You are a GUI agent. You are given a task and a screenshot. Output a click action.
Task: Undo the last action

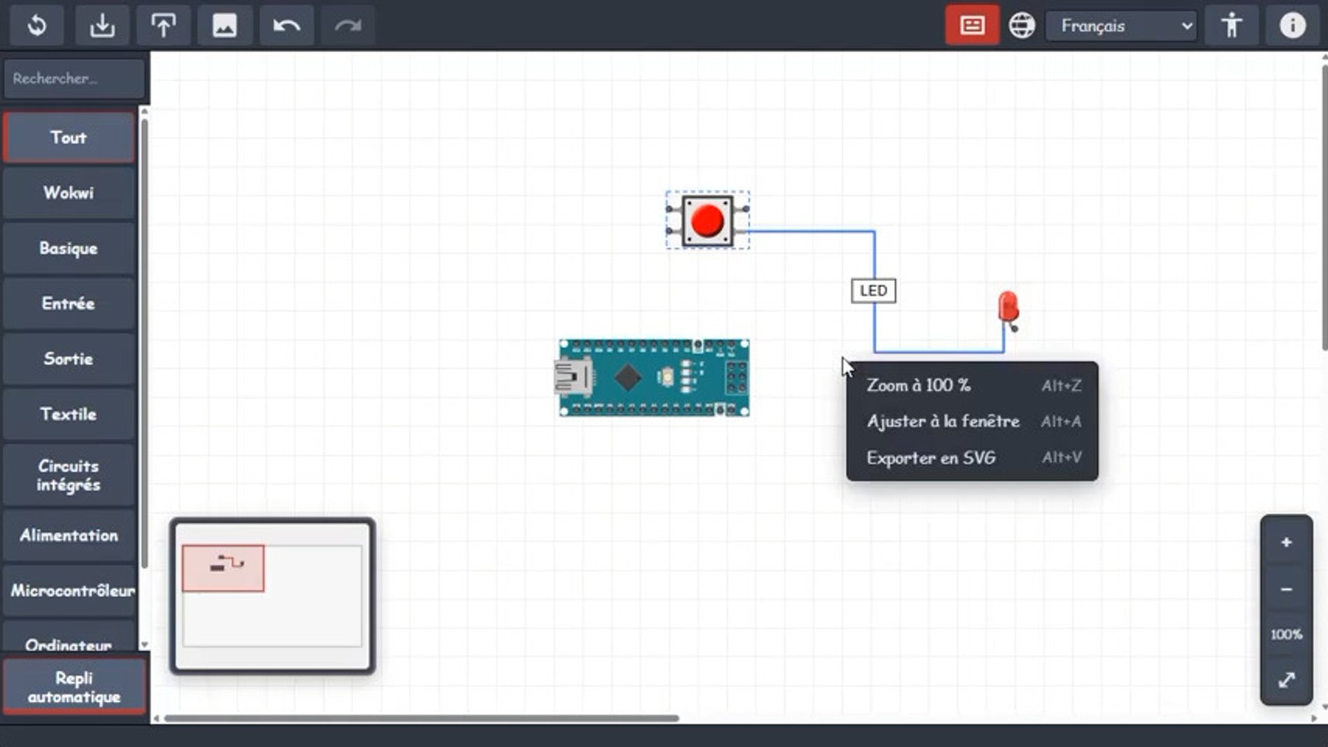pos(286,26)
